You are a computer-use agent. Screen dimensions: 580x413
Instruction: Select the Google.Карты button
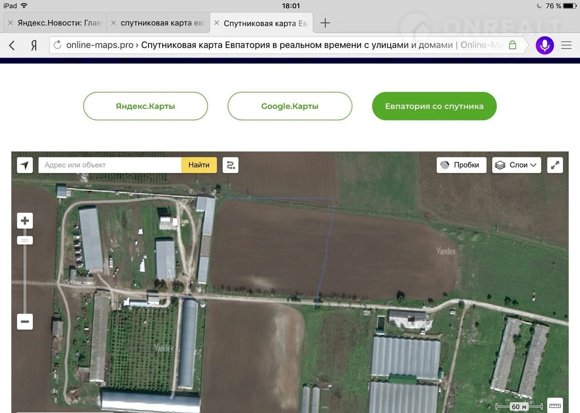click(290, 106)
